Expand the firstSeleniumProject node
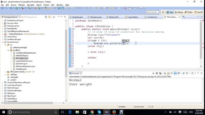Viewport: 205px width, 115px height. coord(3,20)
